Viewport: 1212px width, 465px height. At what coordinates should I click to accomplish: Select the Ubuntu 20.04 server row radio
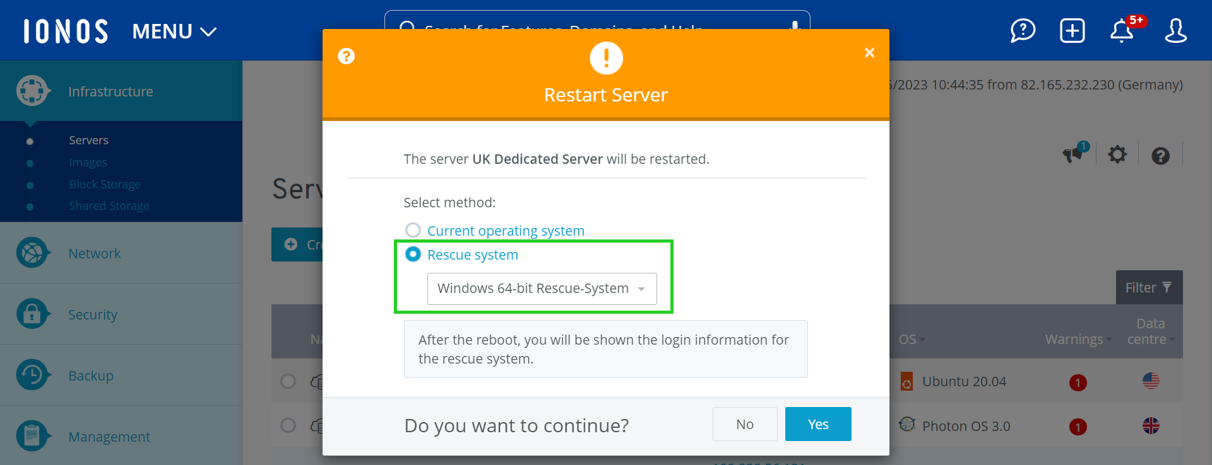click(288, 381)
